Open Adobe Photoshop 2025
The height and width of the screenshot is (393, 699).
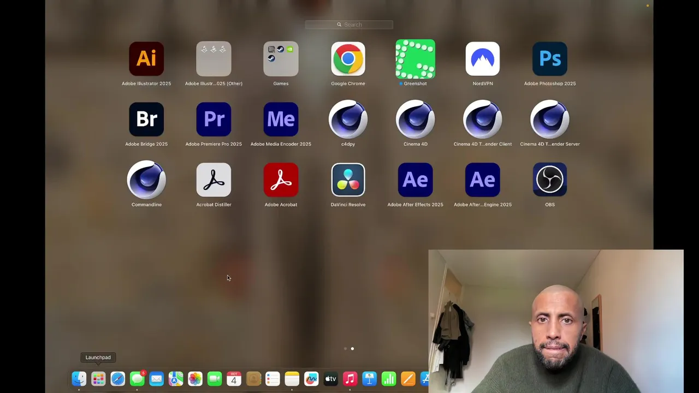point(550,58)
